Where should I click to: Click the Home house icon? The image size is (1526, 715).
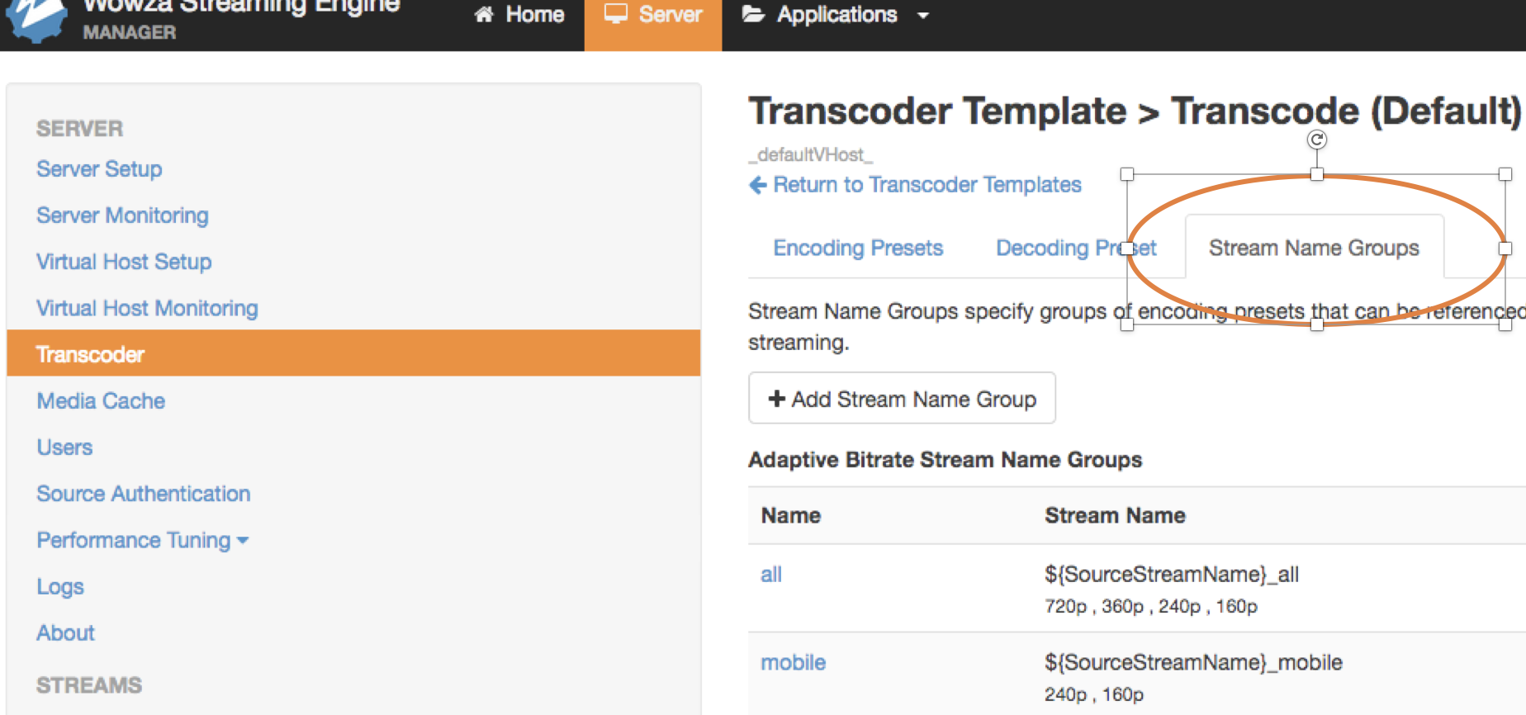[484, 14]
